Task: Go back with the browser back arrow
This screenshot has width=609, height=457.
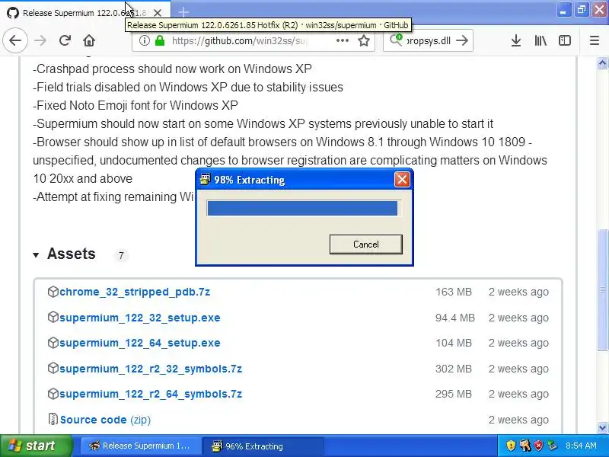Action: (15, 40)
